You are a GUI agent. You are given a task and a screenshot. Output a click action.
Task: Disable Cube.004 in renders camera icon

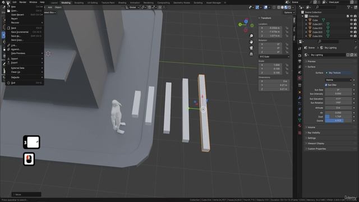click(355, 36)
